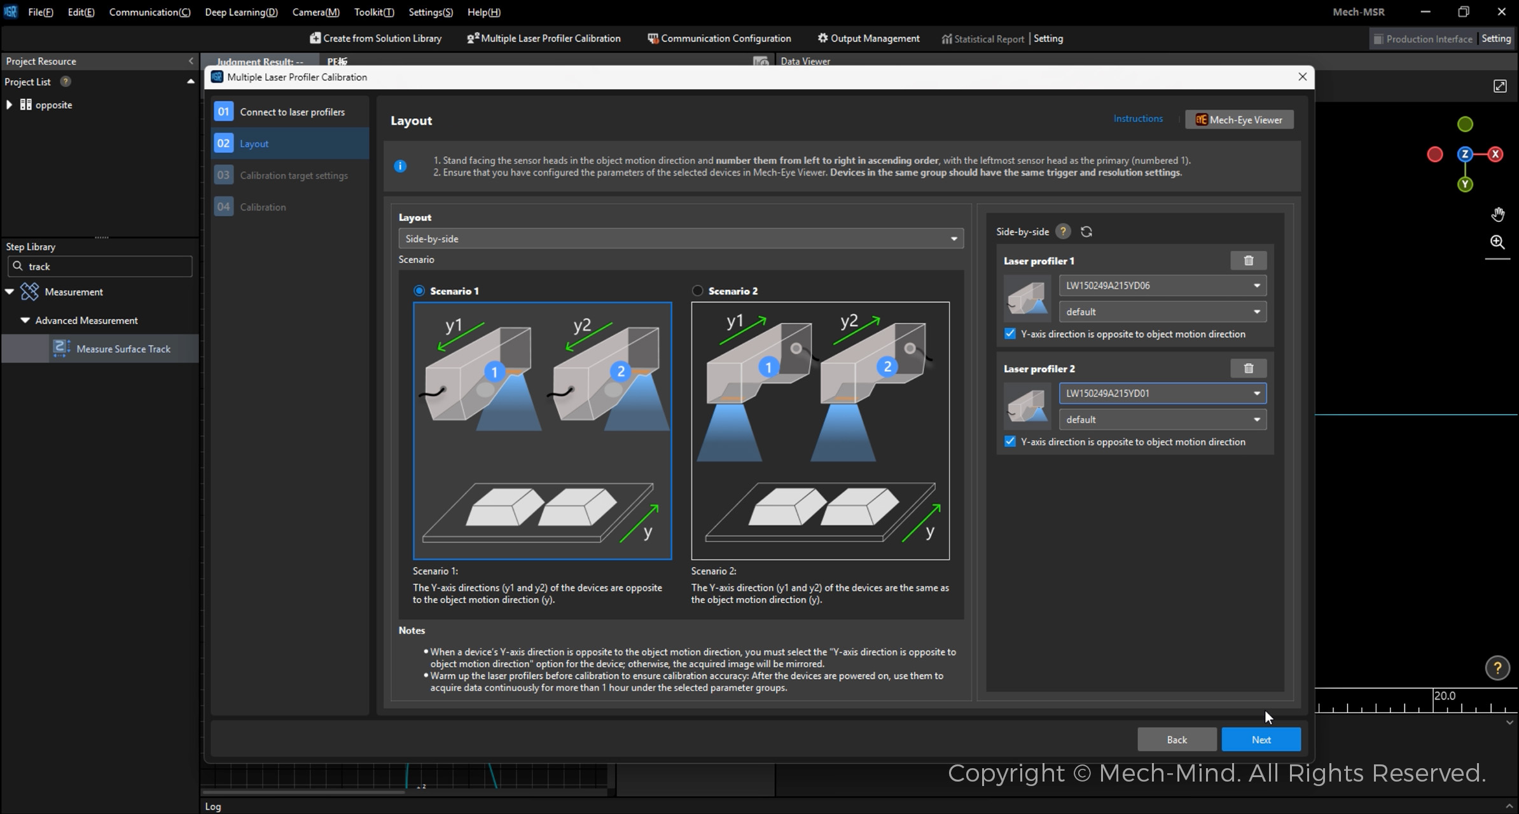1519x814 pixels.
Task: Open the help icon next to Side-by-side
Action: (x=1063, y=231)
